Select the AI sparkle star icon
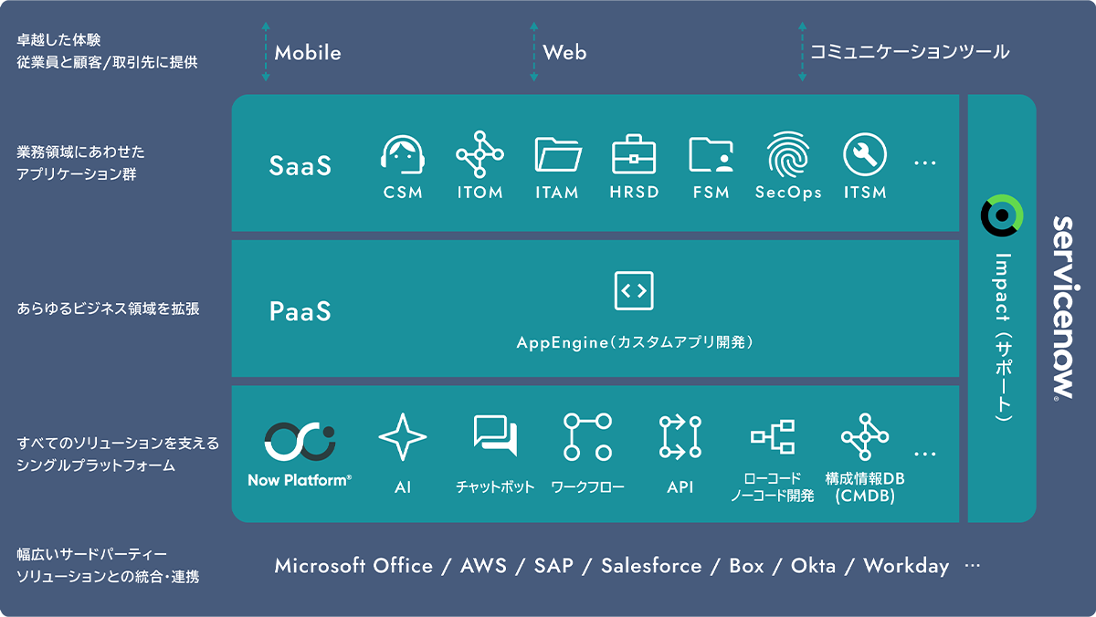Image resolution: width=1096 pixels, height=617 pixels. (x=403, y=437)
